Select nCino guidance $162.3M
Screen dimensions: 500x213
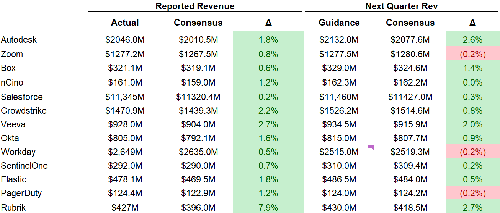pyautogui.click(x=339, y=82)
